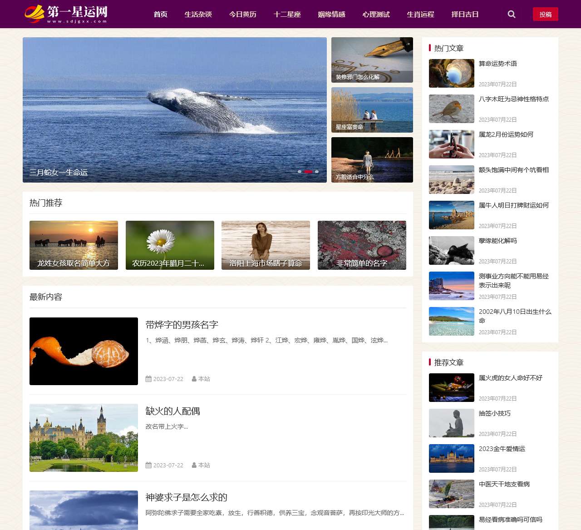581x530 pixels.
Task: Switch to the 十二星座 section
Action: pos(287,14)
